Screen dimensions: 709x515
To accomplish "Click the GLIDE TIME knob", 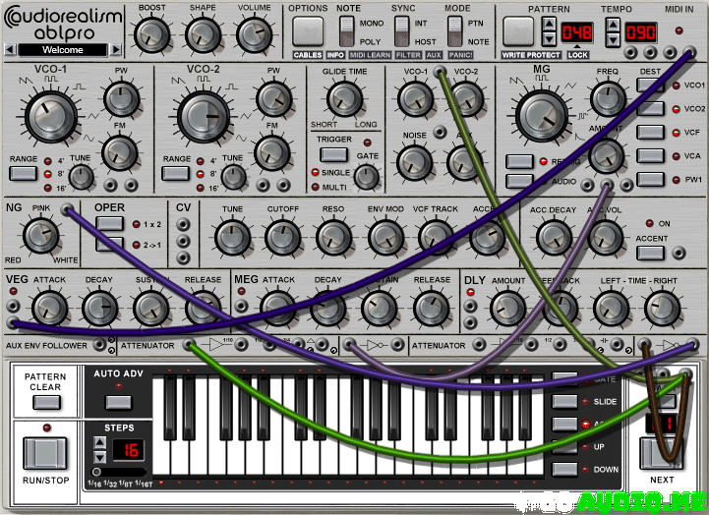I will click(344, 99).
